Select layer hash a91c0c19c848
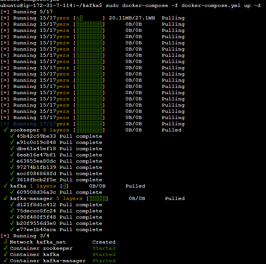This screenshot has width=266, height=264. pyautogui.click(x=36, y=142)
